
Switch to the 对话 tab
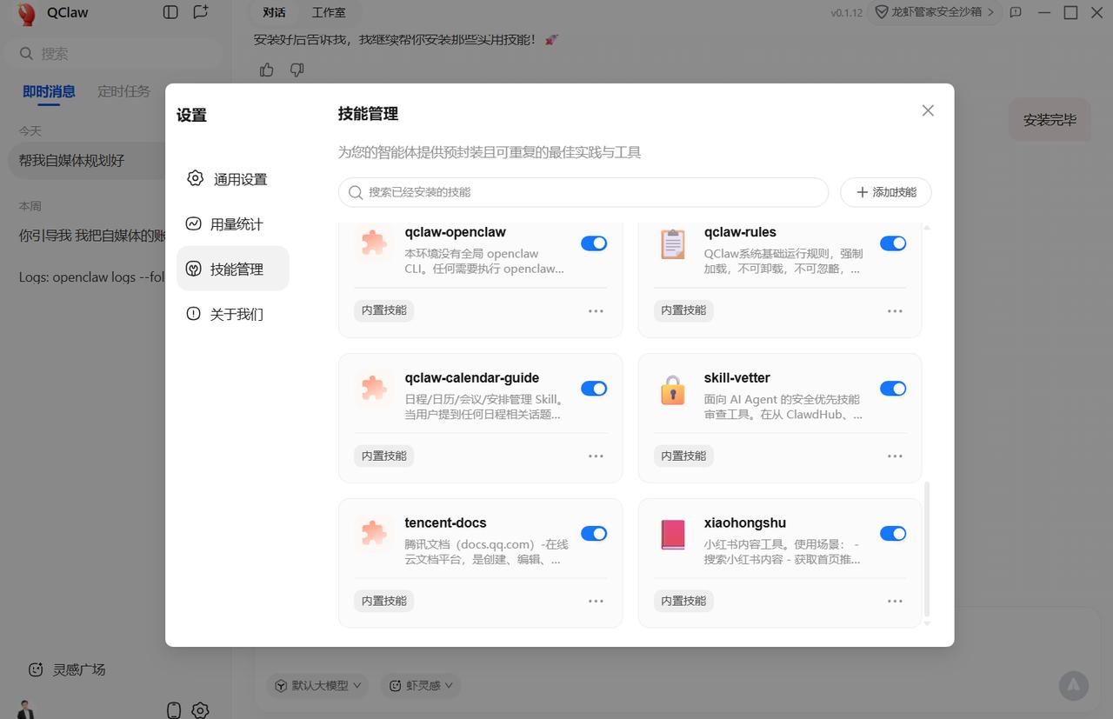pos(274,12)
